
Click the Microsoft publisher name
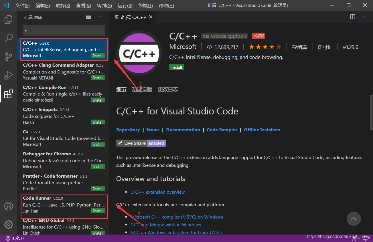click(x=183, y=47)
